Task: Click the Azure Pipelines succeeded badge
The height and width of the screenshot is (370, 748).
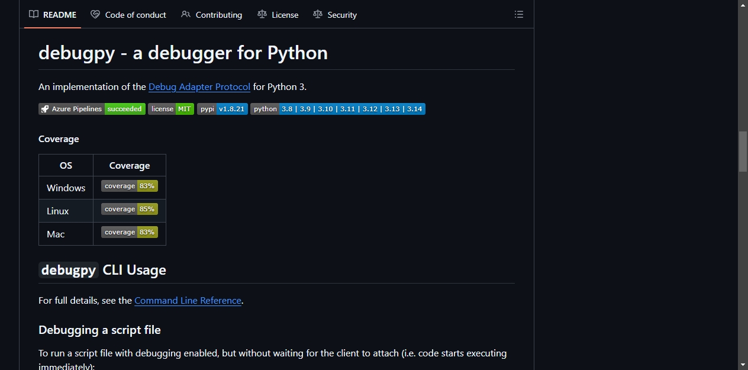Action: pos(92,109)
